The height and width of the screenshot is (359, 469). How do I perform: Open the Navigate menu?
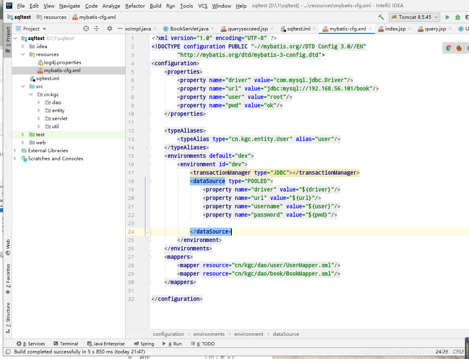70,6
